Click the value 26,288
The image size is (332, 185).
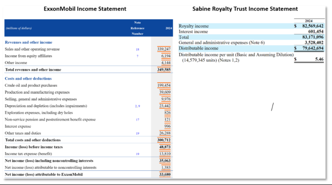click(165, 133)
